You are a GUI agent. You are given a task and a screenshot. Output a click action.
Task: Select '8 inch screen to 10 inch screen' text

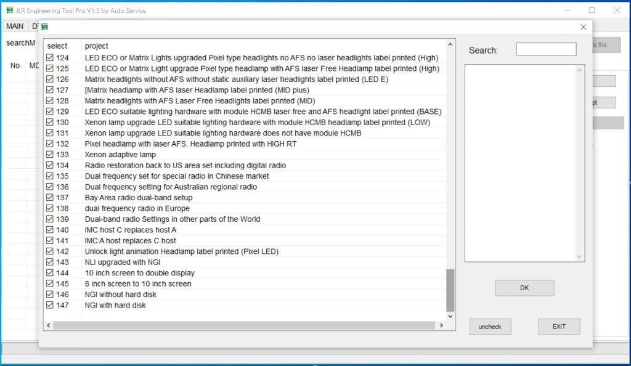pos(138,284)
